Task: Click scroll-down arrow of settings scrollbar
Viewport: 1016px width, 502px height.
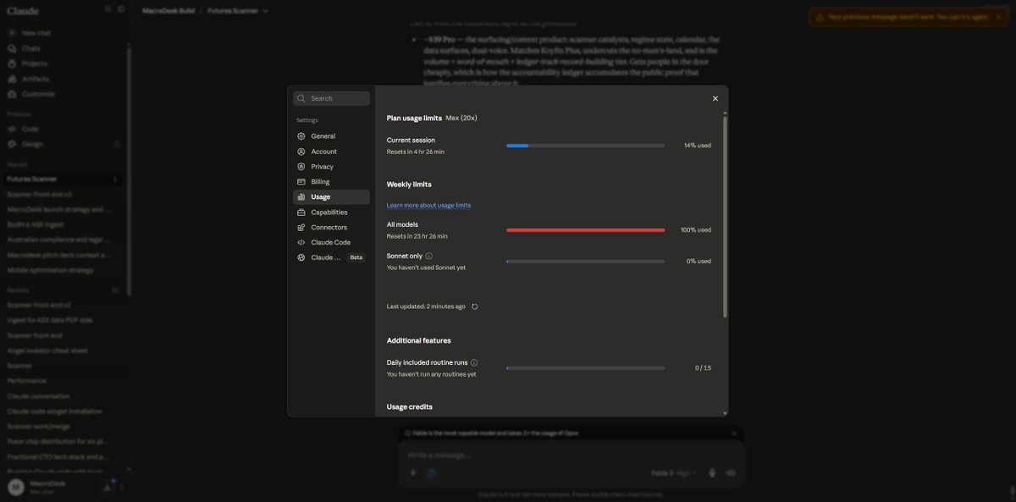Action: point(725,413)
